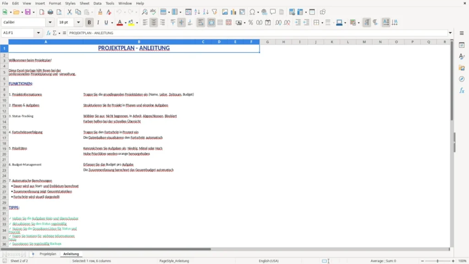Clear direct formatting
Image resolution: width=469 pixels, height=264 pixels.
(x=109, y=12)
